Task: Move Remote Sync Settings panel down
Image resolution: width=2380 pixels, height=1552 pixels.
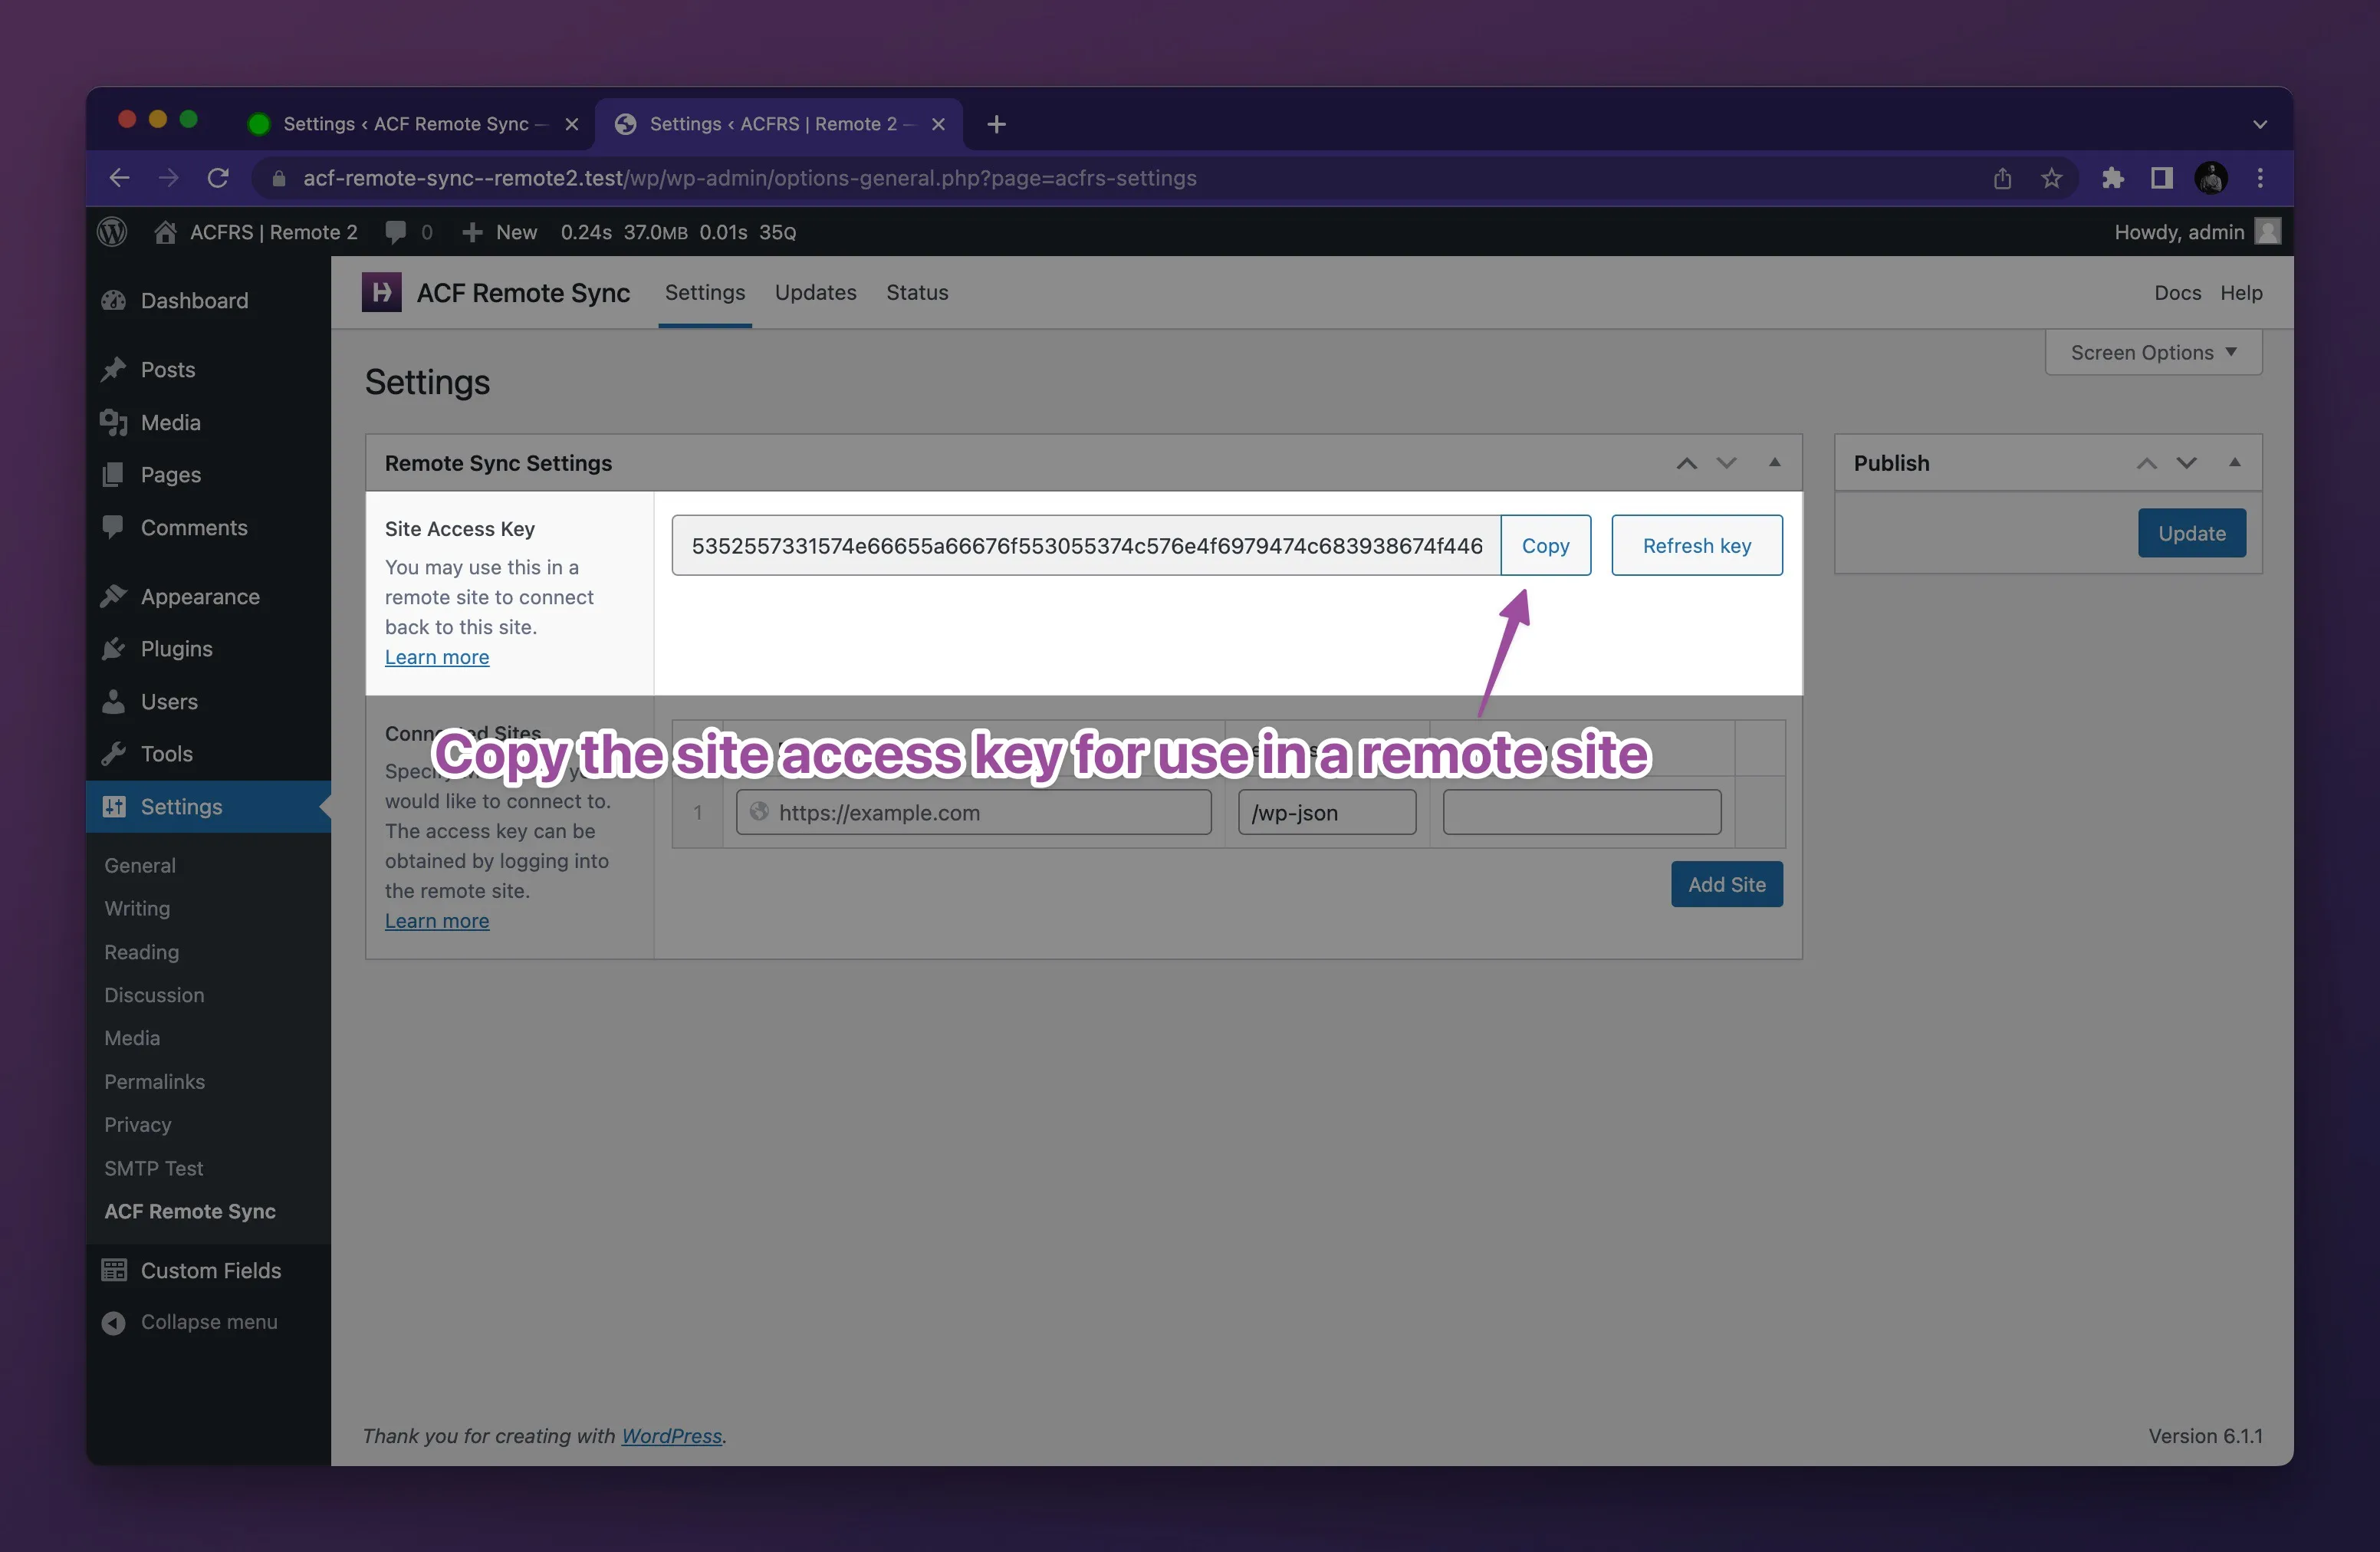Action: (1726, 463)
